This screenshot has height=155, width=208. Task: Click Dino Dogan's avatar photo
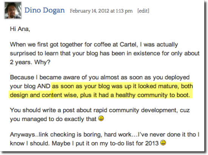point(13,10)
